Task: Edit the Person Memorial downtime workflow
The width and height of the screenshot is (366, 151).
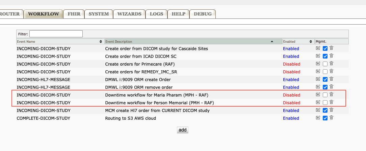Action: (318, 103)
